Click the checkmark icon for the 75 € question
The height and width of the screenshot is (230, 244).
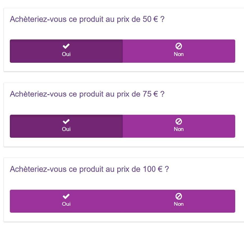point(66,121)
